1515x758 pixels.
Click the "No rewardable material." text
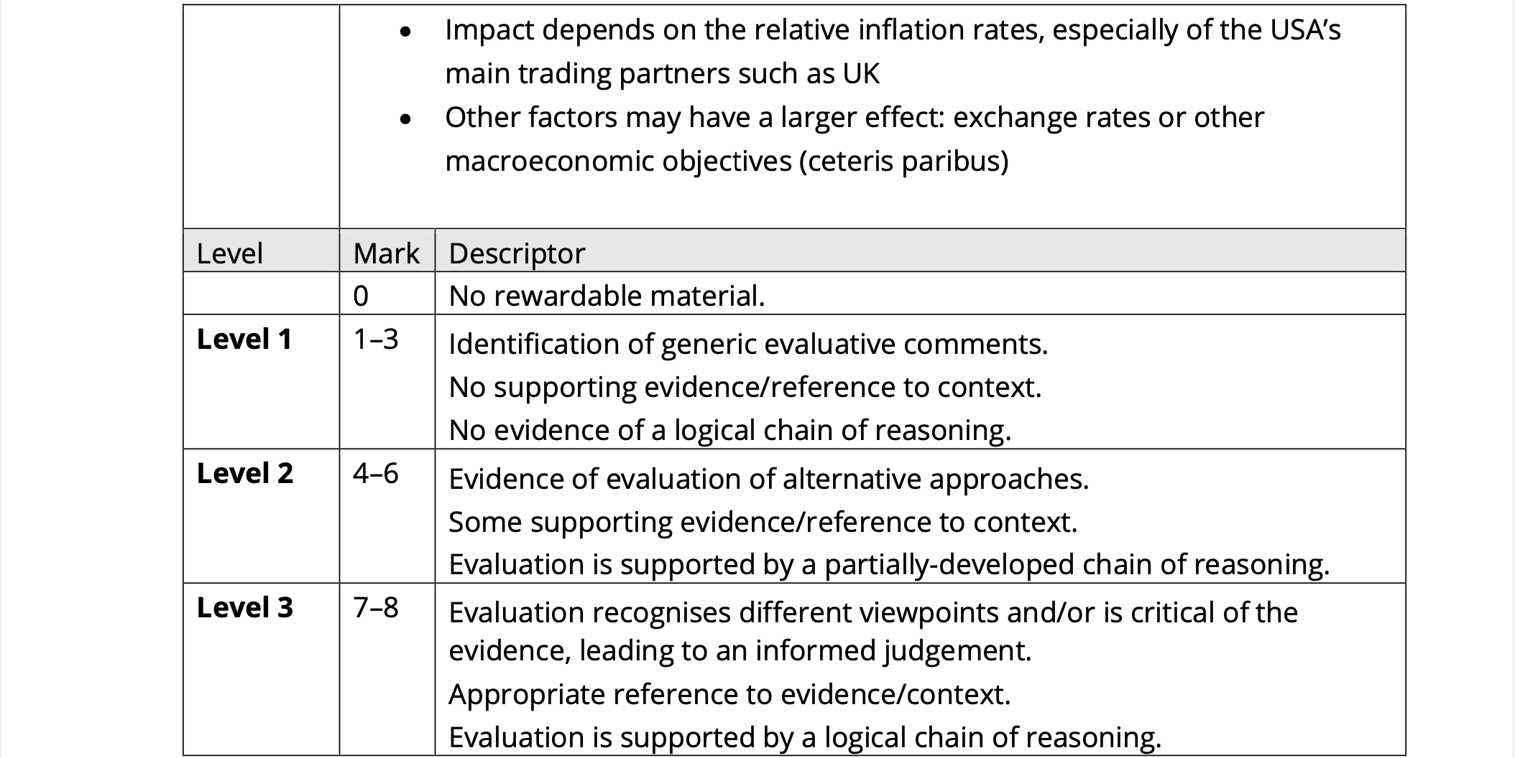click(607, 296)
